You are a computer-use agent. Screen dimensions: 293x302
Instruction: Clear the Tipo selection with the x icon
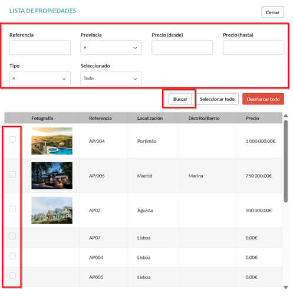[x=14, y=78]
